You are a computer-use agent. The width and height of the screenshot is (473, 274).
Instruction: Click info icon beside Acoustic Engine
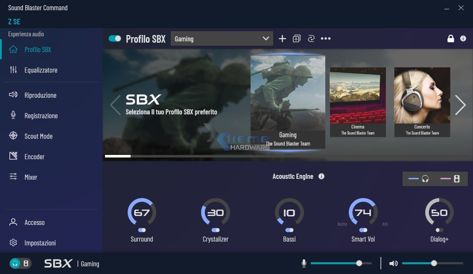tap(321, 176)
